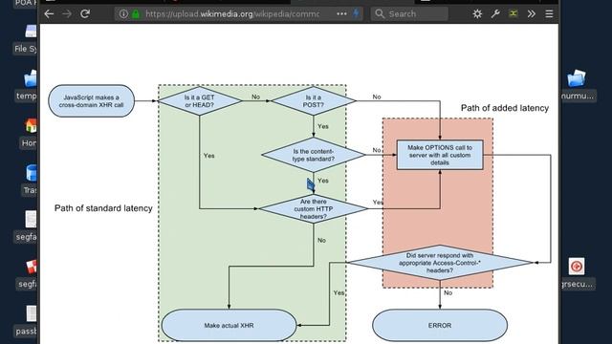Click 'Did server respond with appropriate' diamond
This screenshot has width=612, height=344.
pyautogui.click(x=440, y=263)
